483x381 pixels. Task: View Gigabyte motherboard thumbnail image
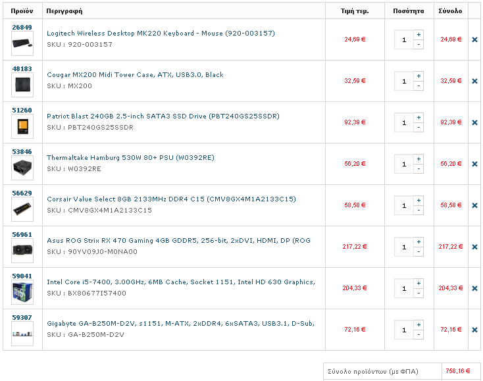coord(22,334)
